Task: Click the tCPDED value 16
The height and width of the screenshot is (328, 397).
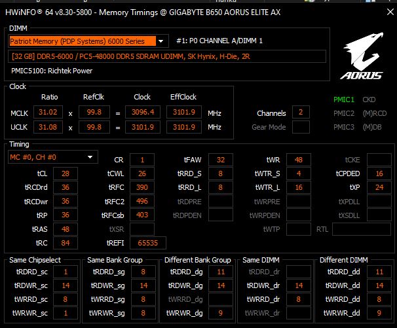Action: (x=379, y=173)
